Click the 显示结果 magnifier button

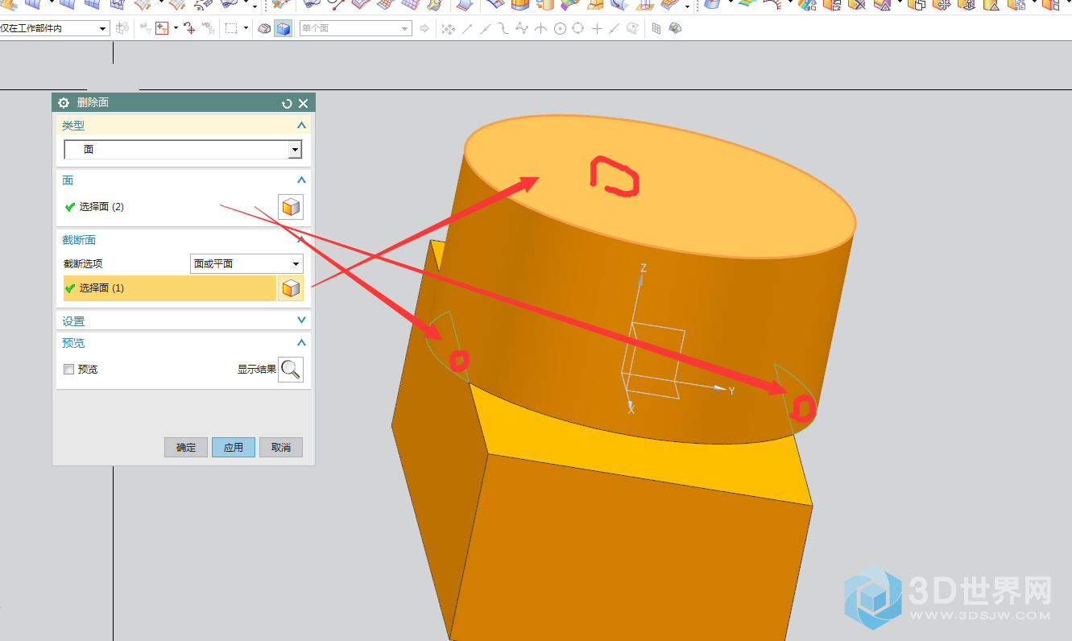291,370
